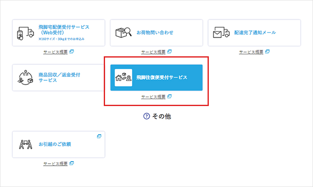Click the envelope delivery truck icon
This screenshot has height=187, width=313.
[221, 32]
